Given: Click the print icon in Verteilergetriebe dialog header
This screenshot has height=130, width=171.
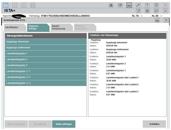Looking at the screenshot, I should tap(157, 20).
